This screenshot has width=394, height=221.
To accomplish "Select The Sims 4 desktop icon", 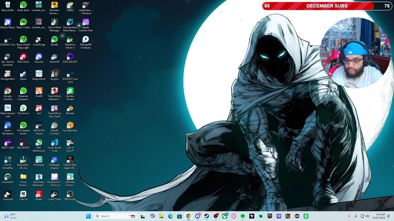I will pos(23,110).
